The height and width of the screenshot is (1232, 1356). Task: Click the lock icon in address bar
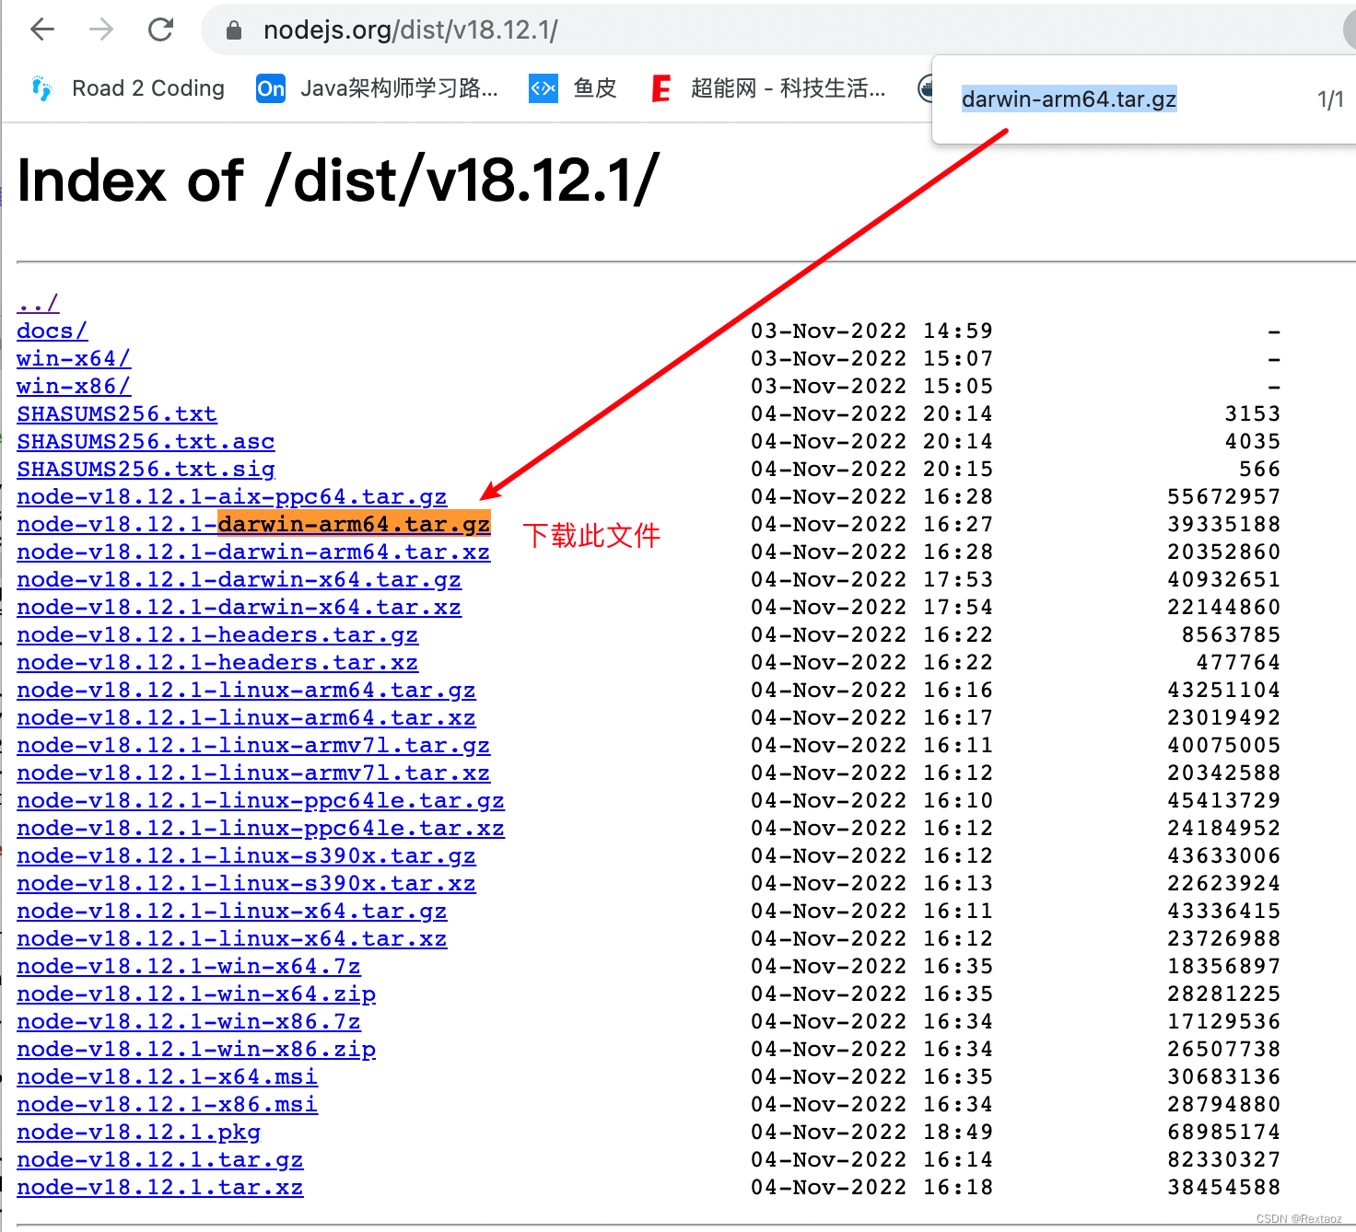[x=234, y=30]
